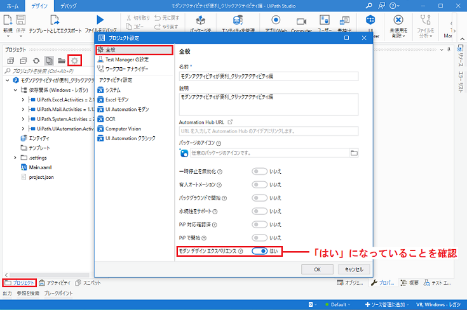The image size is (467, 310).
Task: Select UI Automation モダン settings
Action: 134,110
